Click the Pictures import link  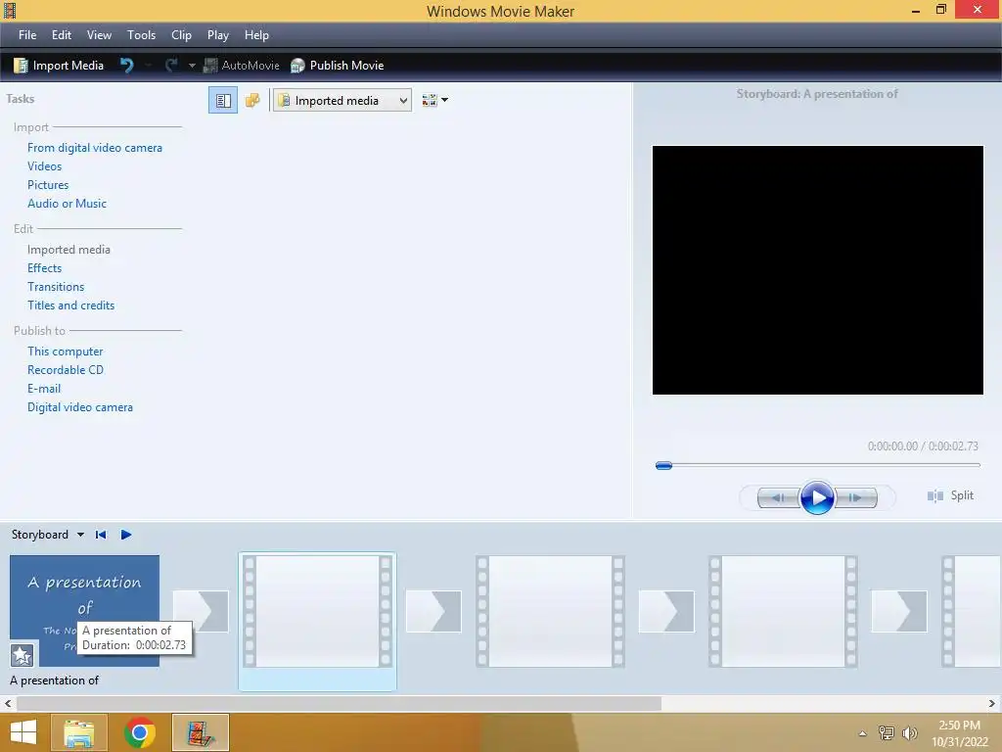coord(48,185)
